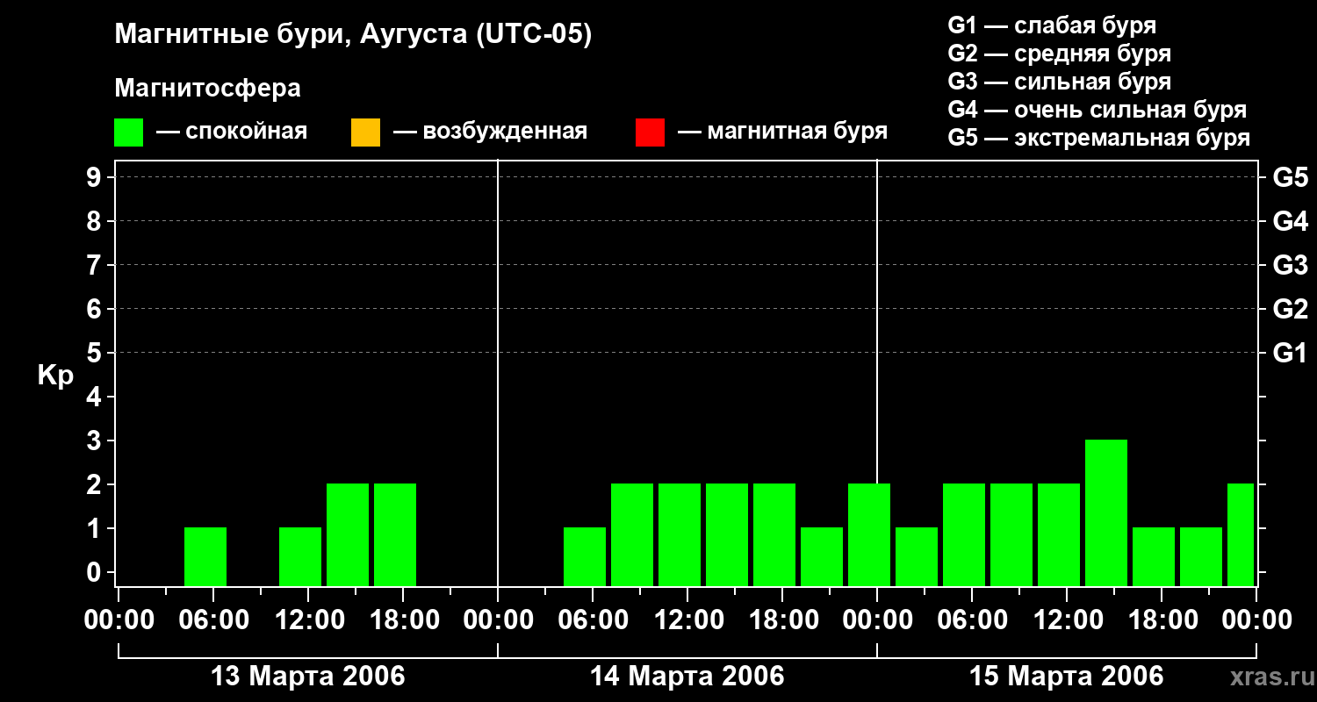This screenshot has height=702, width=1317.
Task: Click the G1 level label on right axis
Action: tap(1290, 353)
